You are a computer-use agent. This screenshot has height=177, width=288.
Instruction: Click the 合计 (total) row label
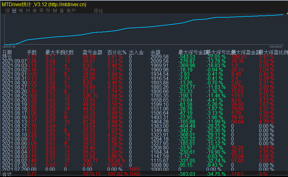coord(7,174)
